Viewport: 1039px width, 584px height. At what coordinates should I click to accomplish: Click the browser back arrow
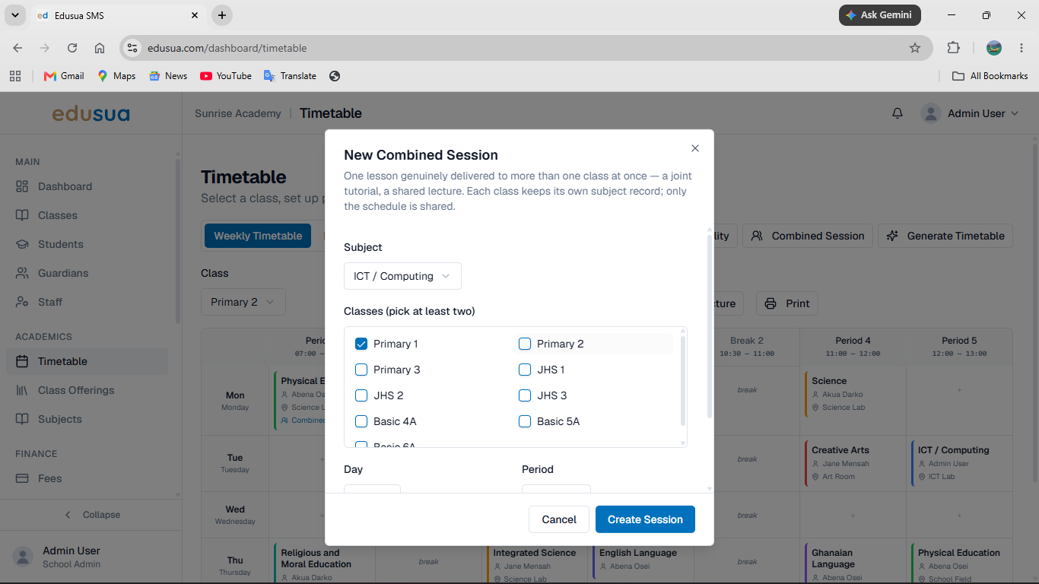[x=17, y=48]
